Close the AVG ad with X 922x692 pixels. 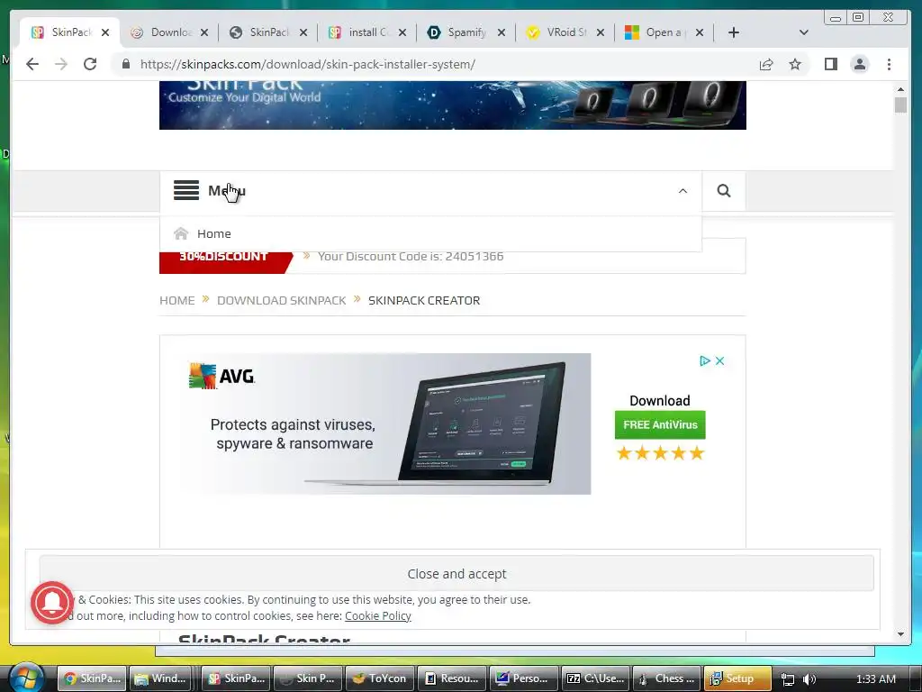point(719,360)
